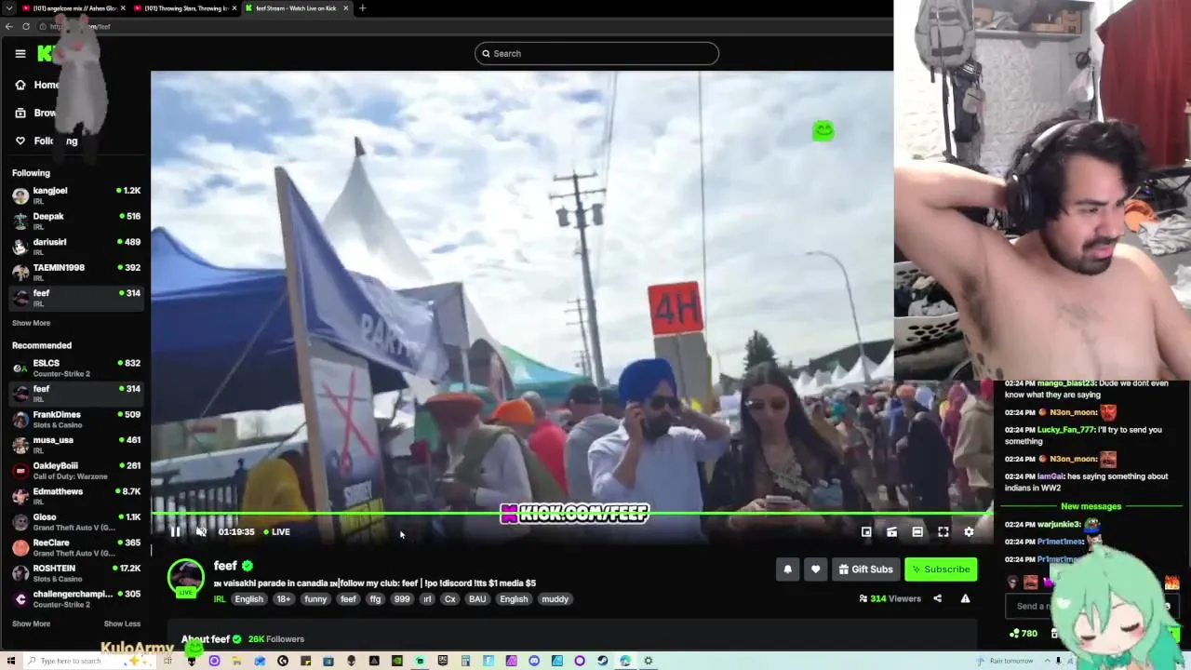Screen dimensions: 1191x670
Task: Open Steam from the taskbar
Action: 602,661
